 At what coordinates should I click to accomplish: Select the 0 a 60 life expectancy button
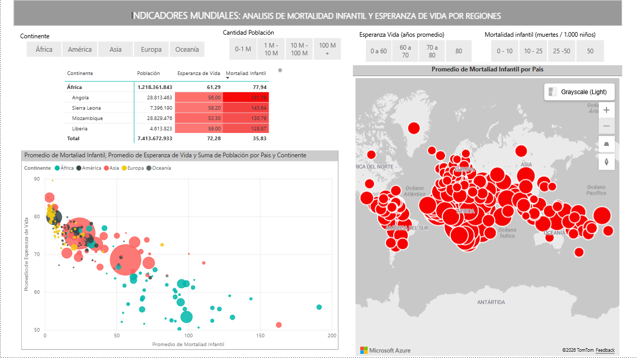[378, 51]
